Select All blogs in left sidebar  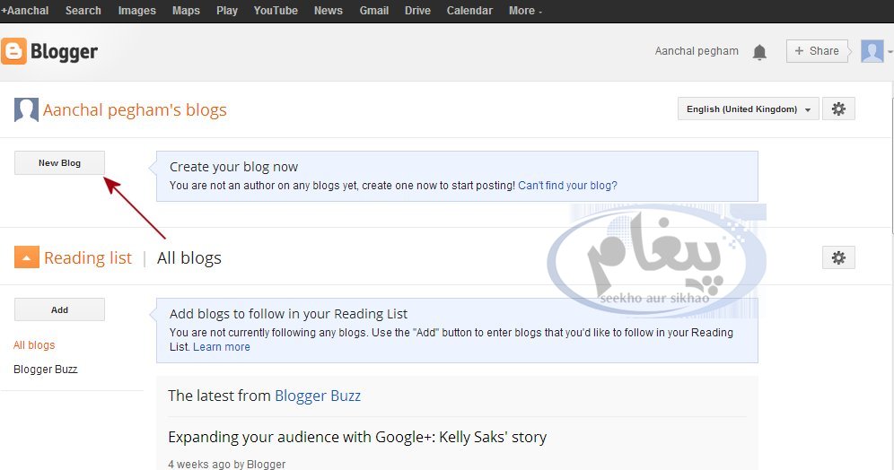(34, 345)
